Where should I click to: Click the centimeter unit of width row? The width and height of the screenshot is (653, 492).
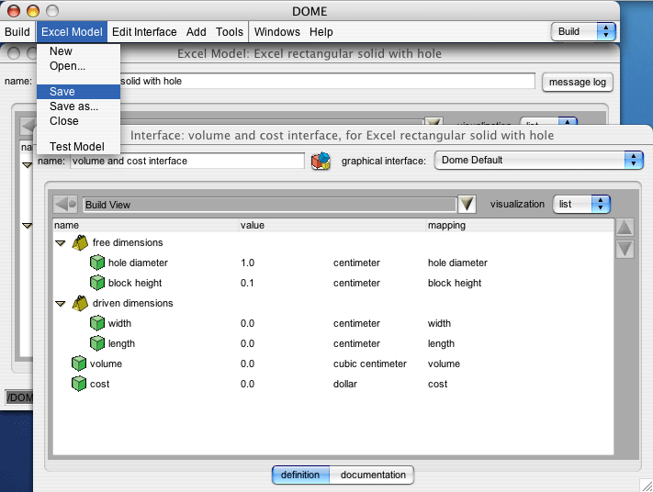pyautogui.click(x=356, y=323)
